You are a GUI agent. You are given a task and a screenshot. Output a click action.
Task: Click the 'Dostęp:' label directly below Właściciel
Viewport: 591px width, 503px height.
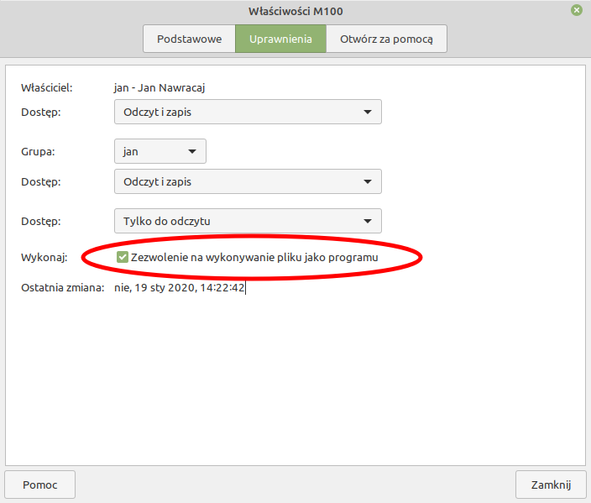[40, 112]
